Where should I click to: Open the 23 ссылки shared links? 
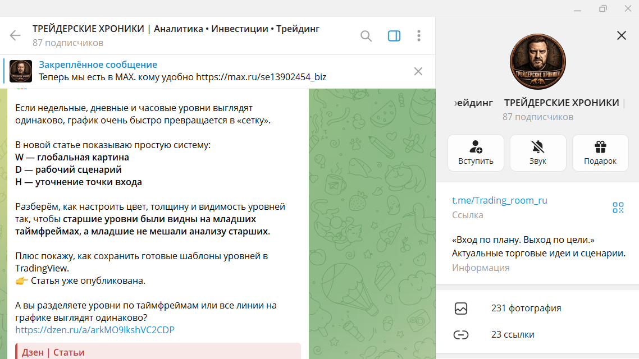537,334
